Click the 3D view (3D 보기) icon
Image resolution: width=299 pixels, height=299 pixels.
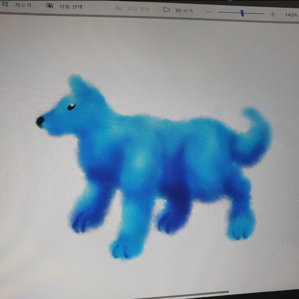point(166,10)
